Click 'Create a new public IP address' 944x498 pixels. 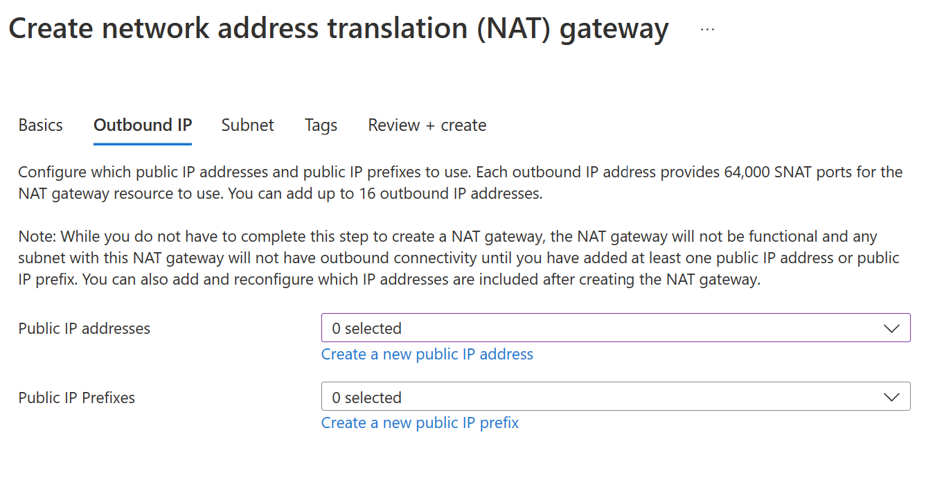(427, 354)
